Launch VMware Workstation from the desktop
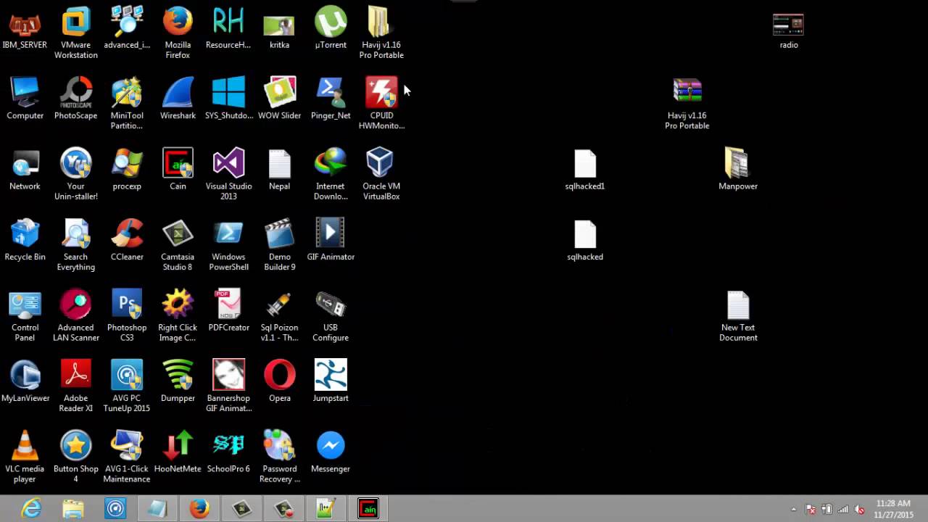Viewport: 928px width, 522px height. [75, 33]
